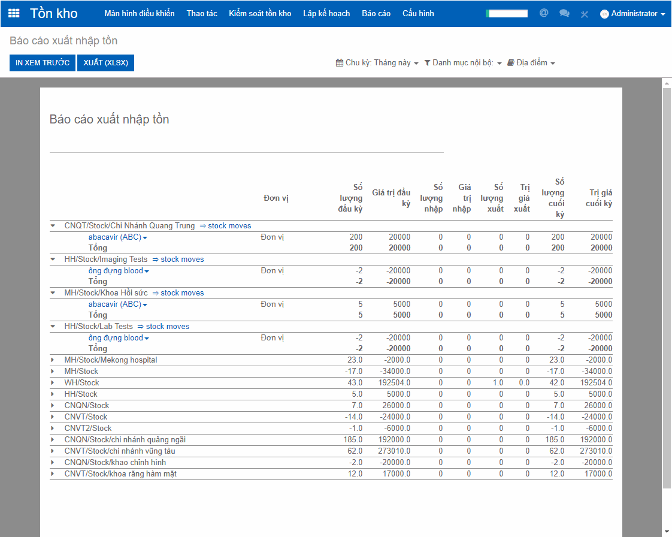Expand the WH/Stock location row
This screenshot has height=537, width=672.
(x=53, y=383)
